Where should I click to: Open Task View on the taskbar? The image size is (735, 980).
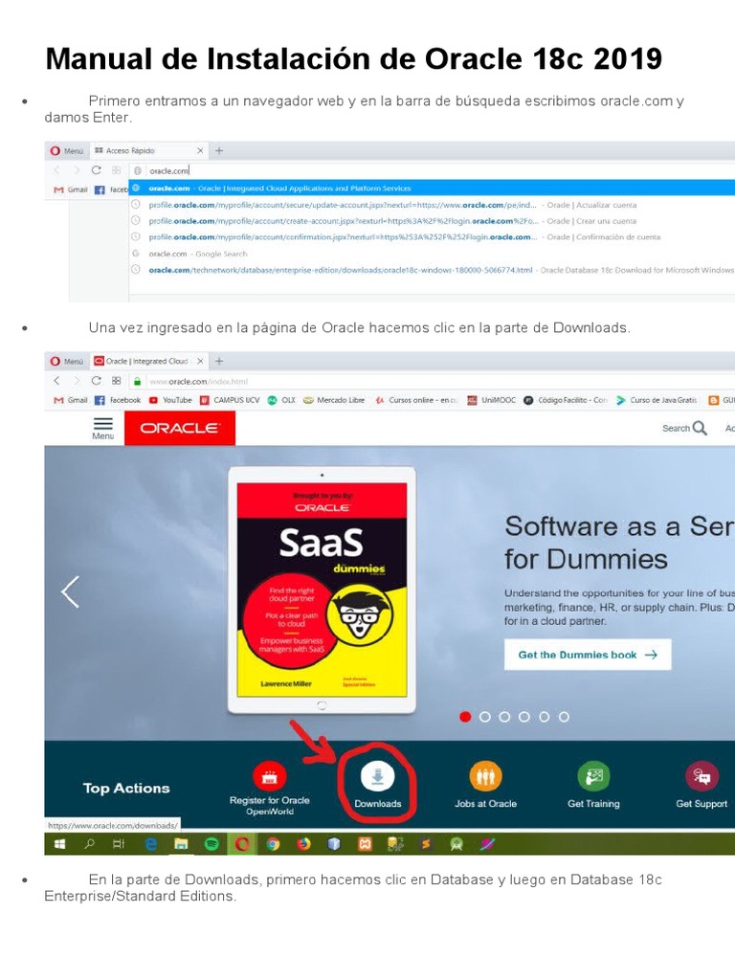pyautogui.click(x=119, y=844)
